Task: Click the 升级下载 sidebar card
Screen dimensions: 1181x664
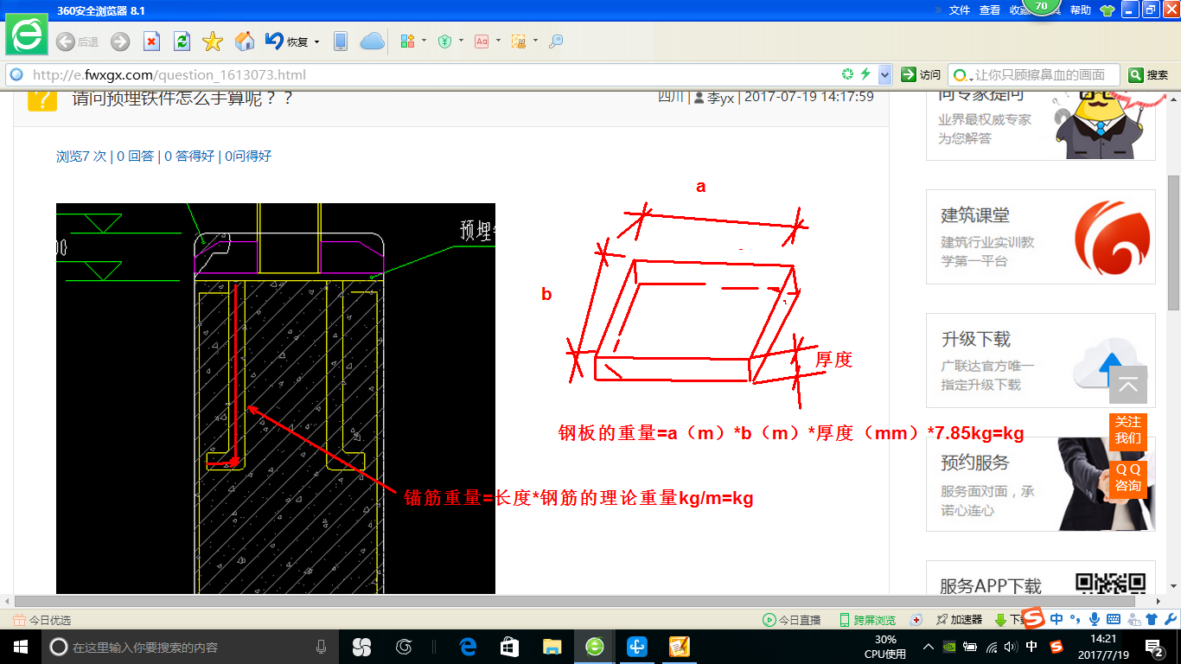Action: (x=1041, y=361)
